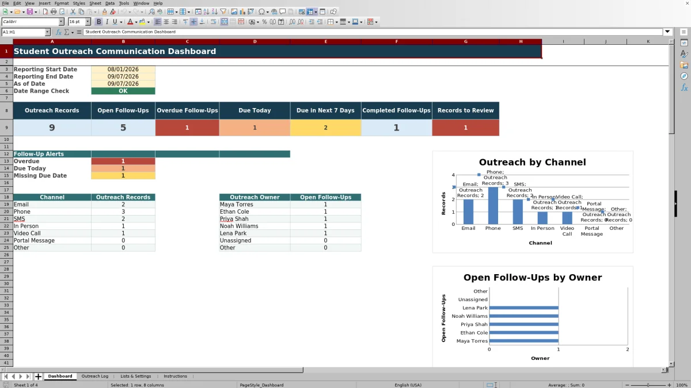Open the Font Size dropdown

tap(88, 22)
